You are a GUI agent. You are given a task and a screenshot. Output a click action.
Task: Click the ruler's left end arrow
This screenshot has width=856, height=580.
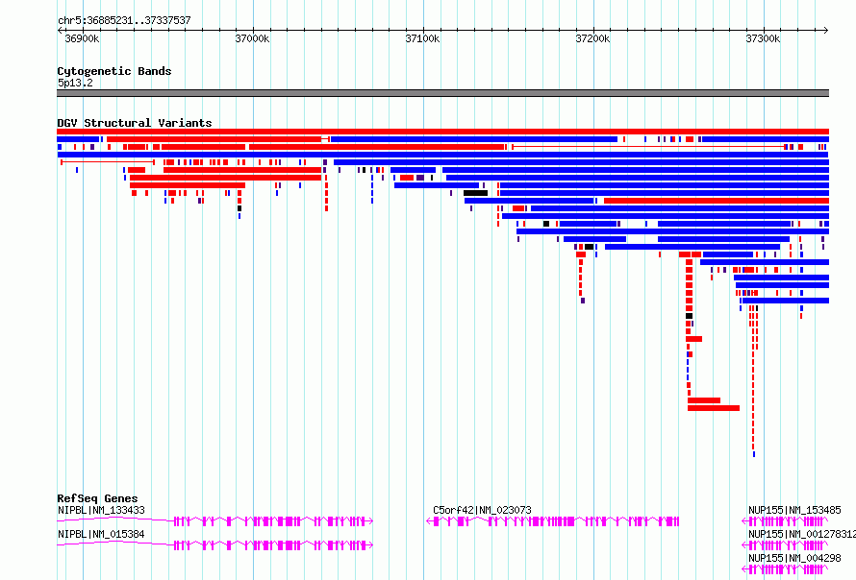(60, 31)
